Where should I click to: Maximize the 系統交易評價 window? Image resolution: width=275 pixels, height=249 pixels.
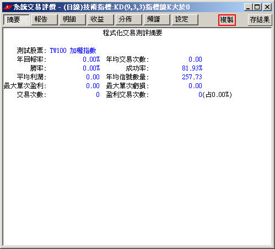pyautogui.click(x=257, y=7)
